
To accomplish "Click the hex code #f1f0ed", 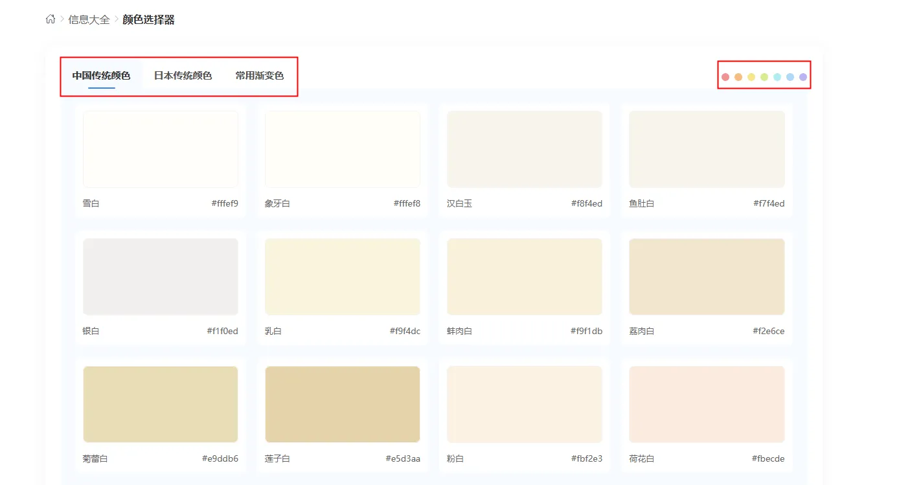I will pos(223,331).
